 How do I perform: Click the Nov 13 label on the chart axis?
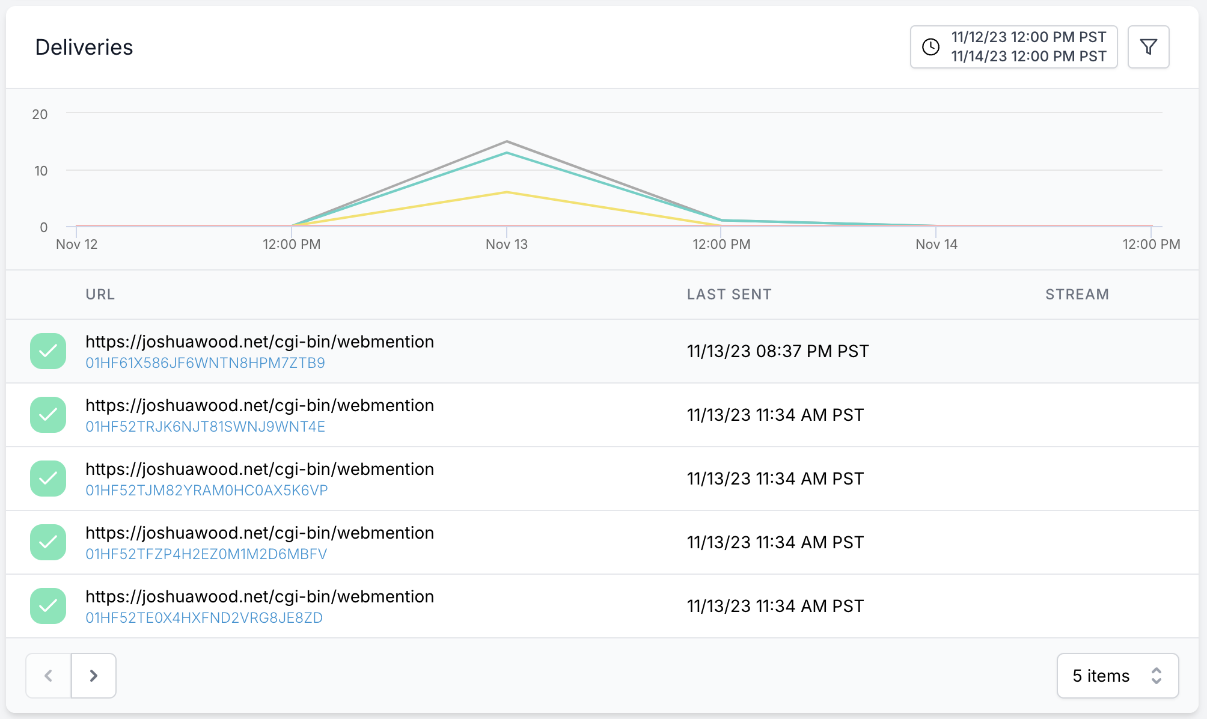point(506,244)
